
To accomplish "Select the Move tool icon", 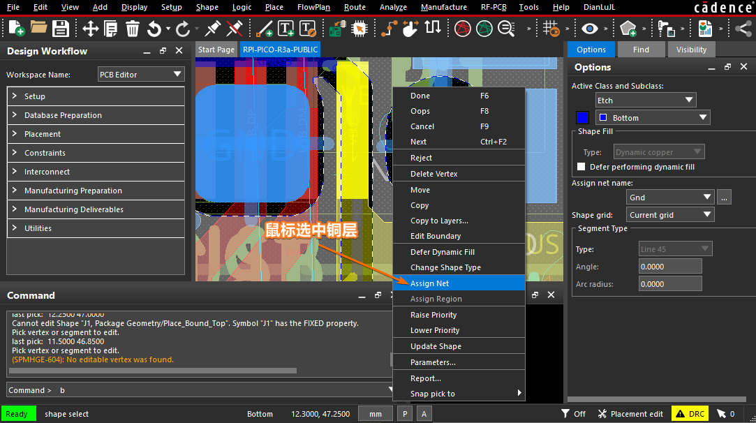I will pos(90,29).
